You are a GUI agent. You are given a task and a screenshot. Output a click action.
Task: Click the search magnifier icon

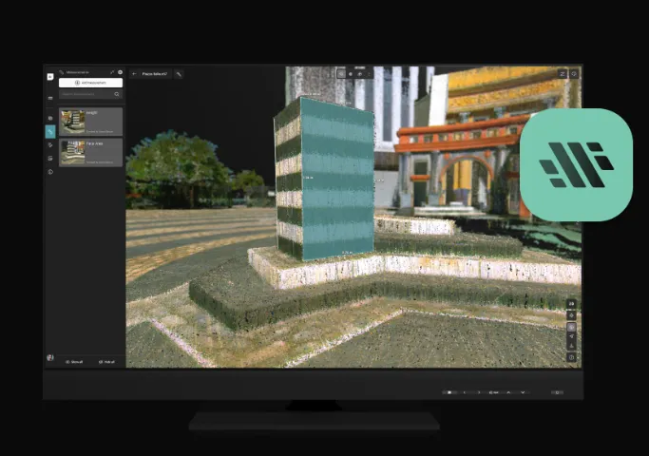point(117,94)
